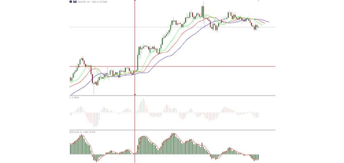The height and width of the screenshot is (163, 344).
Task: Click the candlestick chart icon before XAUUSD
Action: tap(75, 2)
